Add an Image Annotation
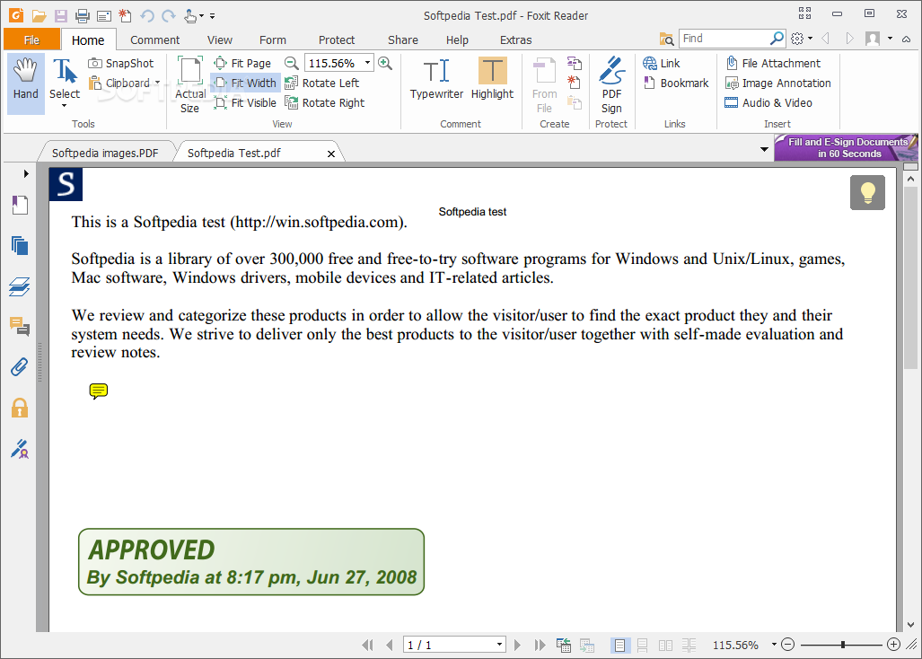This screenshot has height=659, width=922. pyautogui.click(x=778, y=83)
